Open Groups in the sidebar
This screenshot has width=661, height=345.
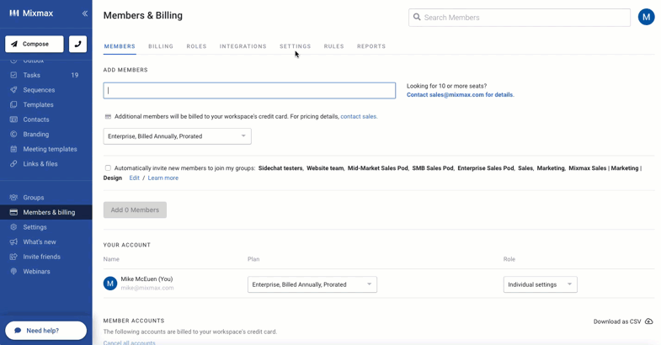(x=34, y=197)
